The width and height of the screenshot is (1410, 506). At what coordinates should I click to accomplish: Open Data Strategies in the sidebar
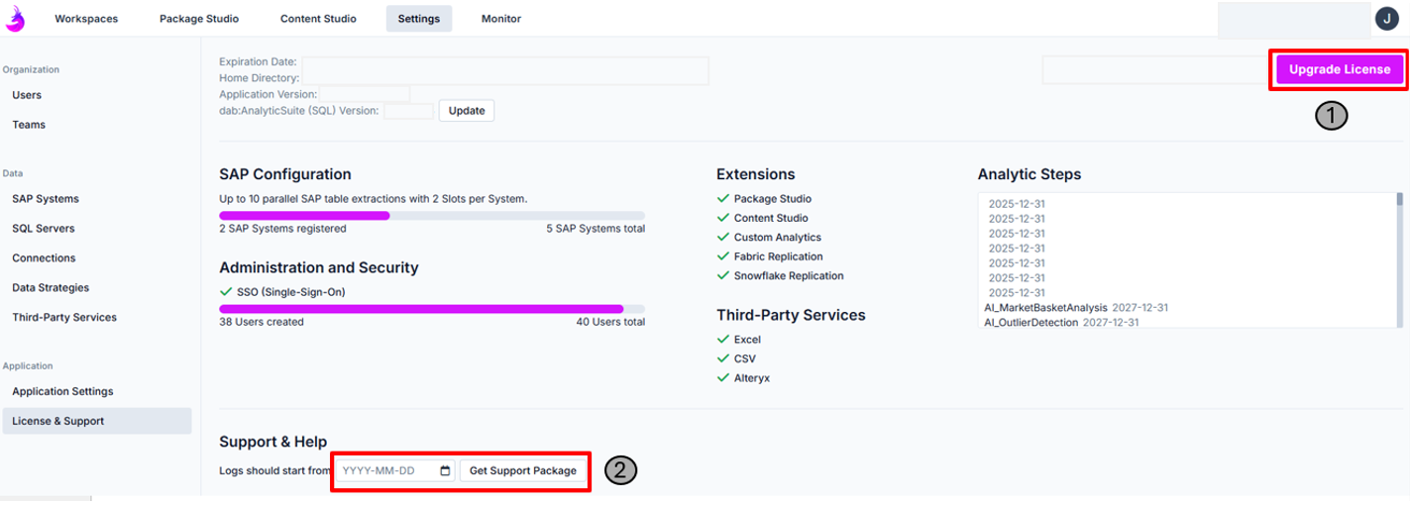click(51, 288)
